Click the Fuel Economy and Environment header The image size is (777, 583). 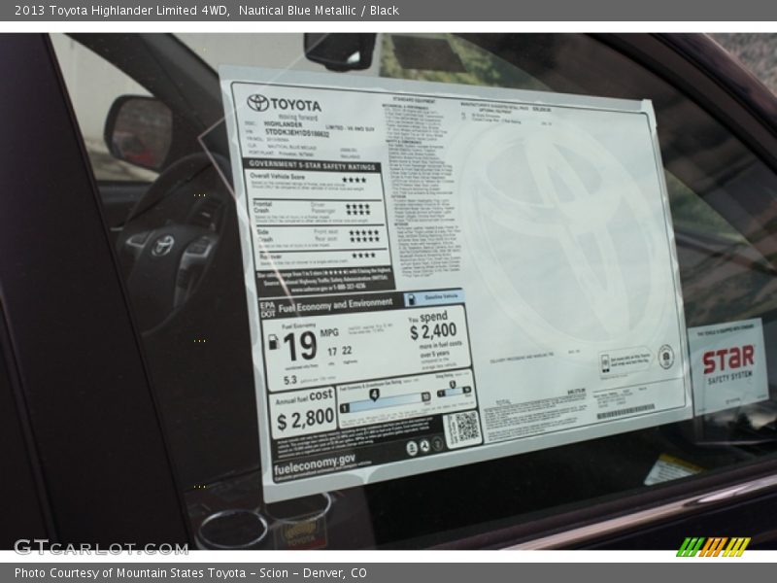click(336, 305)
